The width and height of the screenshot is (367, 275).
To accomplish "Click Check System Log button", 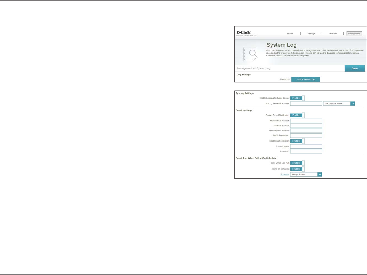I will click(x=305, y=79).
